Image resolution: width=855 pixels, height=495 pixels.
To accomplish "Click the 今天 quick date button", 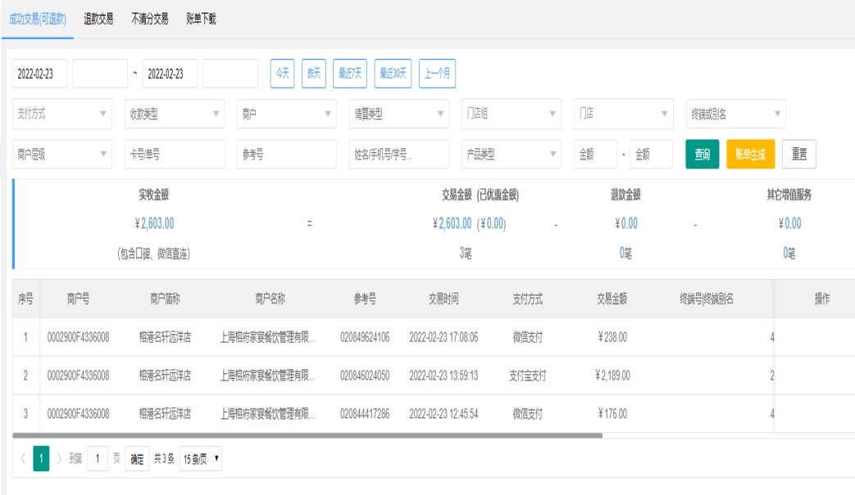I will (282, 73).
